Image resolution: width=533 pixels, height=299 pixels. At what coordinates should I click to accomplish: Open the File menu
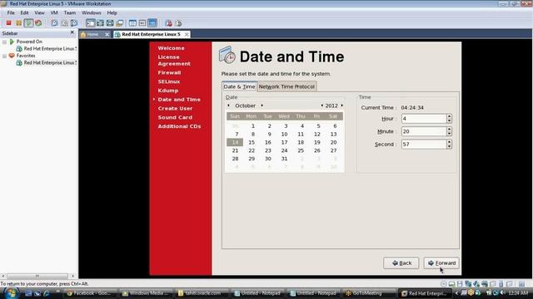11,12
